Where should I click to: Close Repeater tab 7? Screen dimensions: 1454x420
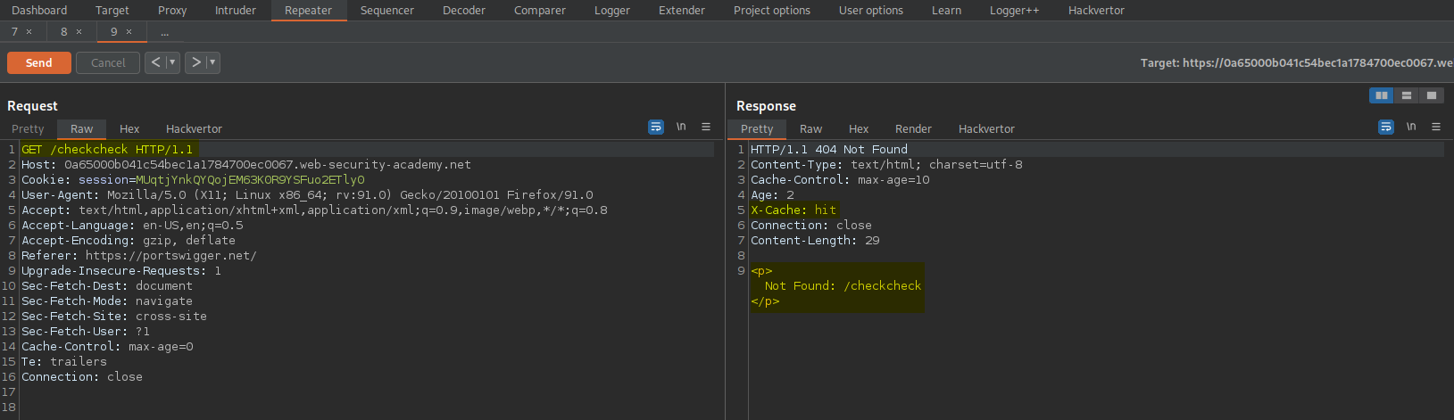[x=29, y=31]
